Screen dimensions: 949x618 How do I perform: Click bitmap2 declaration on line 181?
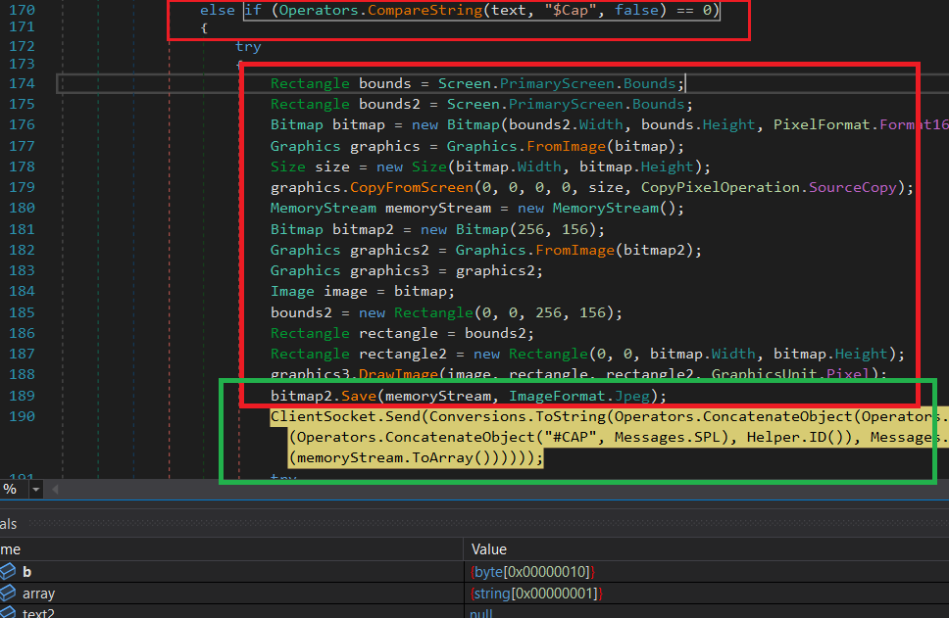coord(363,230)
